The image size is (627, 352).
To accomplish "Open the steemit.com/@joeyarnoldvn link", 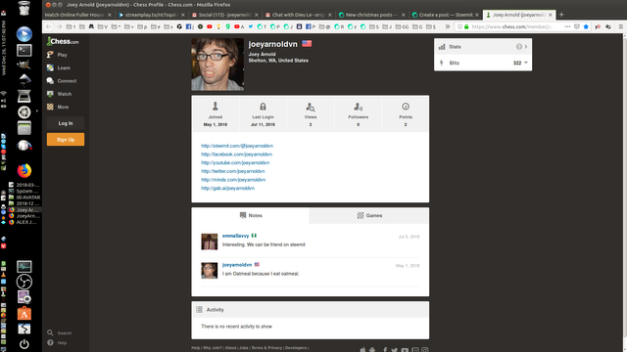I will click(237, 146).
